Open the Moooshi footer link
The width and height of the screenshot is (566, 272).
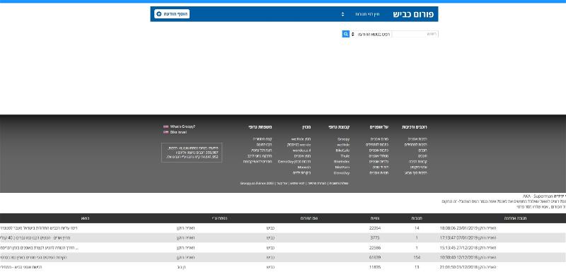point(304,167)
